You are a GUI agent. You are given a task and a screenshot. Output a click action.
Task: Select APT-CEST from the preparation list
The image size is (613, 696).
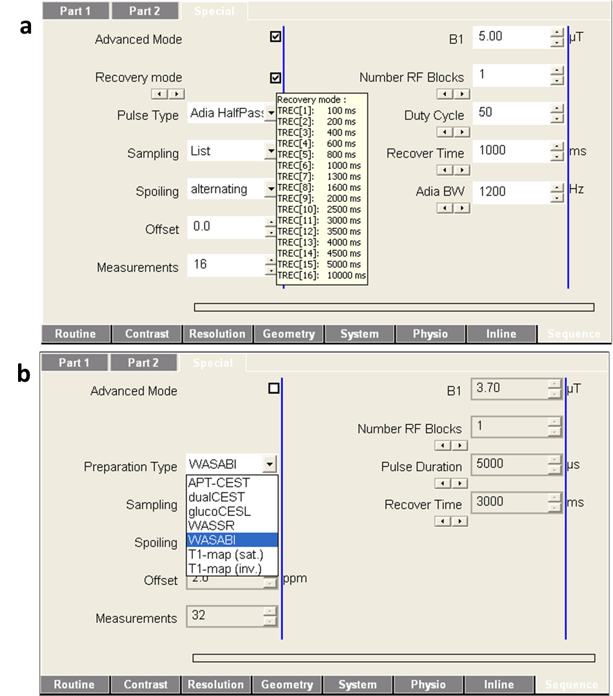(219, 482)
